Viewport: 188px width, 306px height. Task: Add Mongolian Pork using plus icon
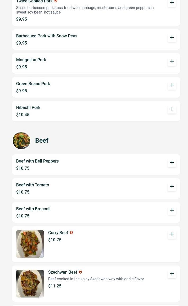[x=172, y=61]
